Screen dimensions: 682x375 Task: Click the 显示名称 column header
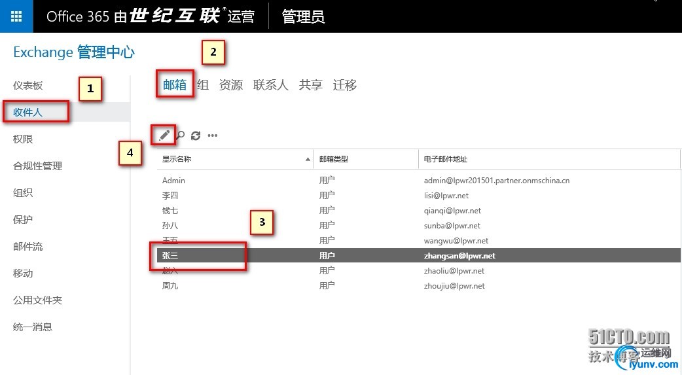coord(235,159)
